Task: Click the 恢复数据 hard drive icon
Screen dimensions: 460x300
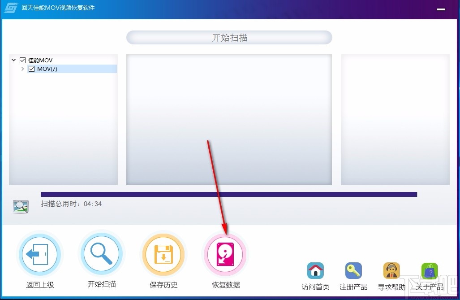Action: (225, 254)
